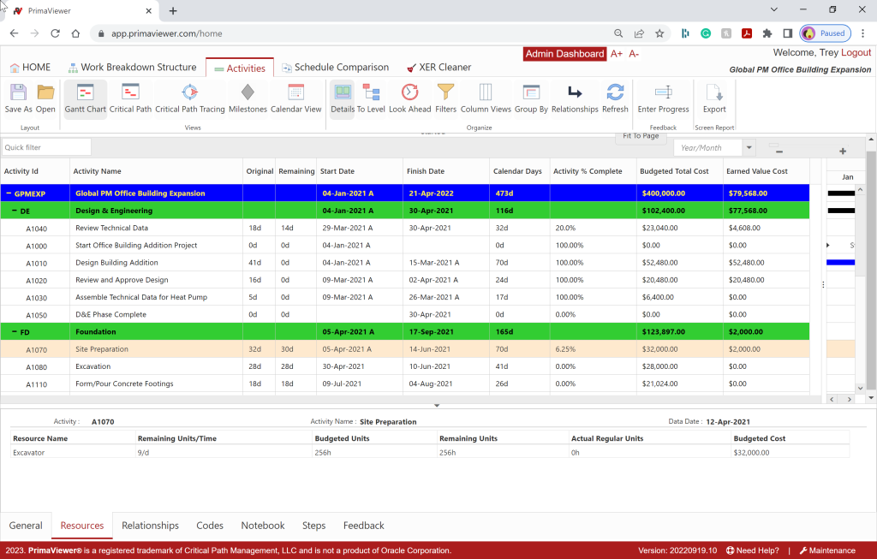The height and width of the screenshot is (559, 877).
Task: Open the Critical Path view
Action: tap(130, 98)
